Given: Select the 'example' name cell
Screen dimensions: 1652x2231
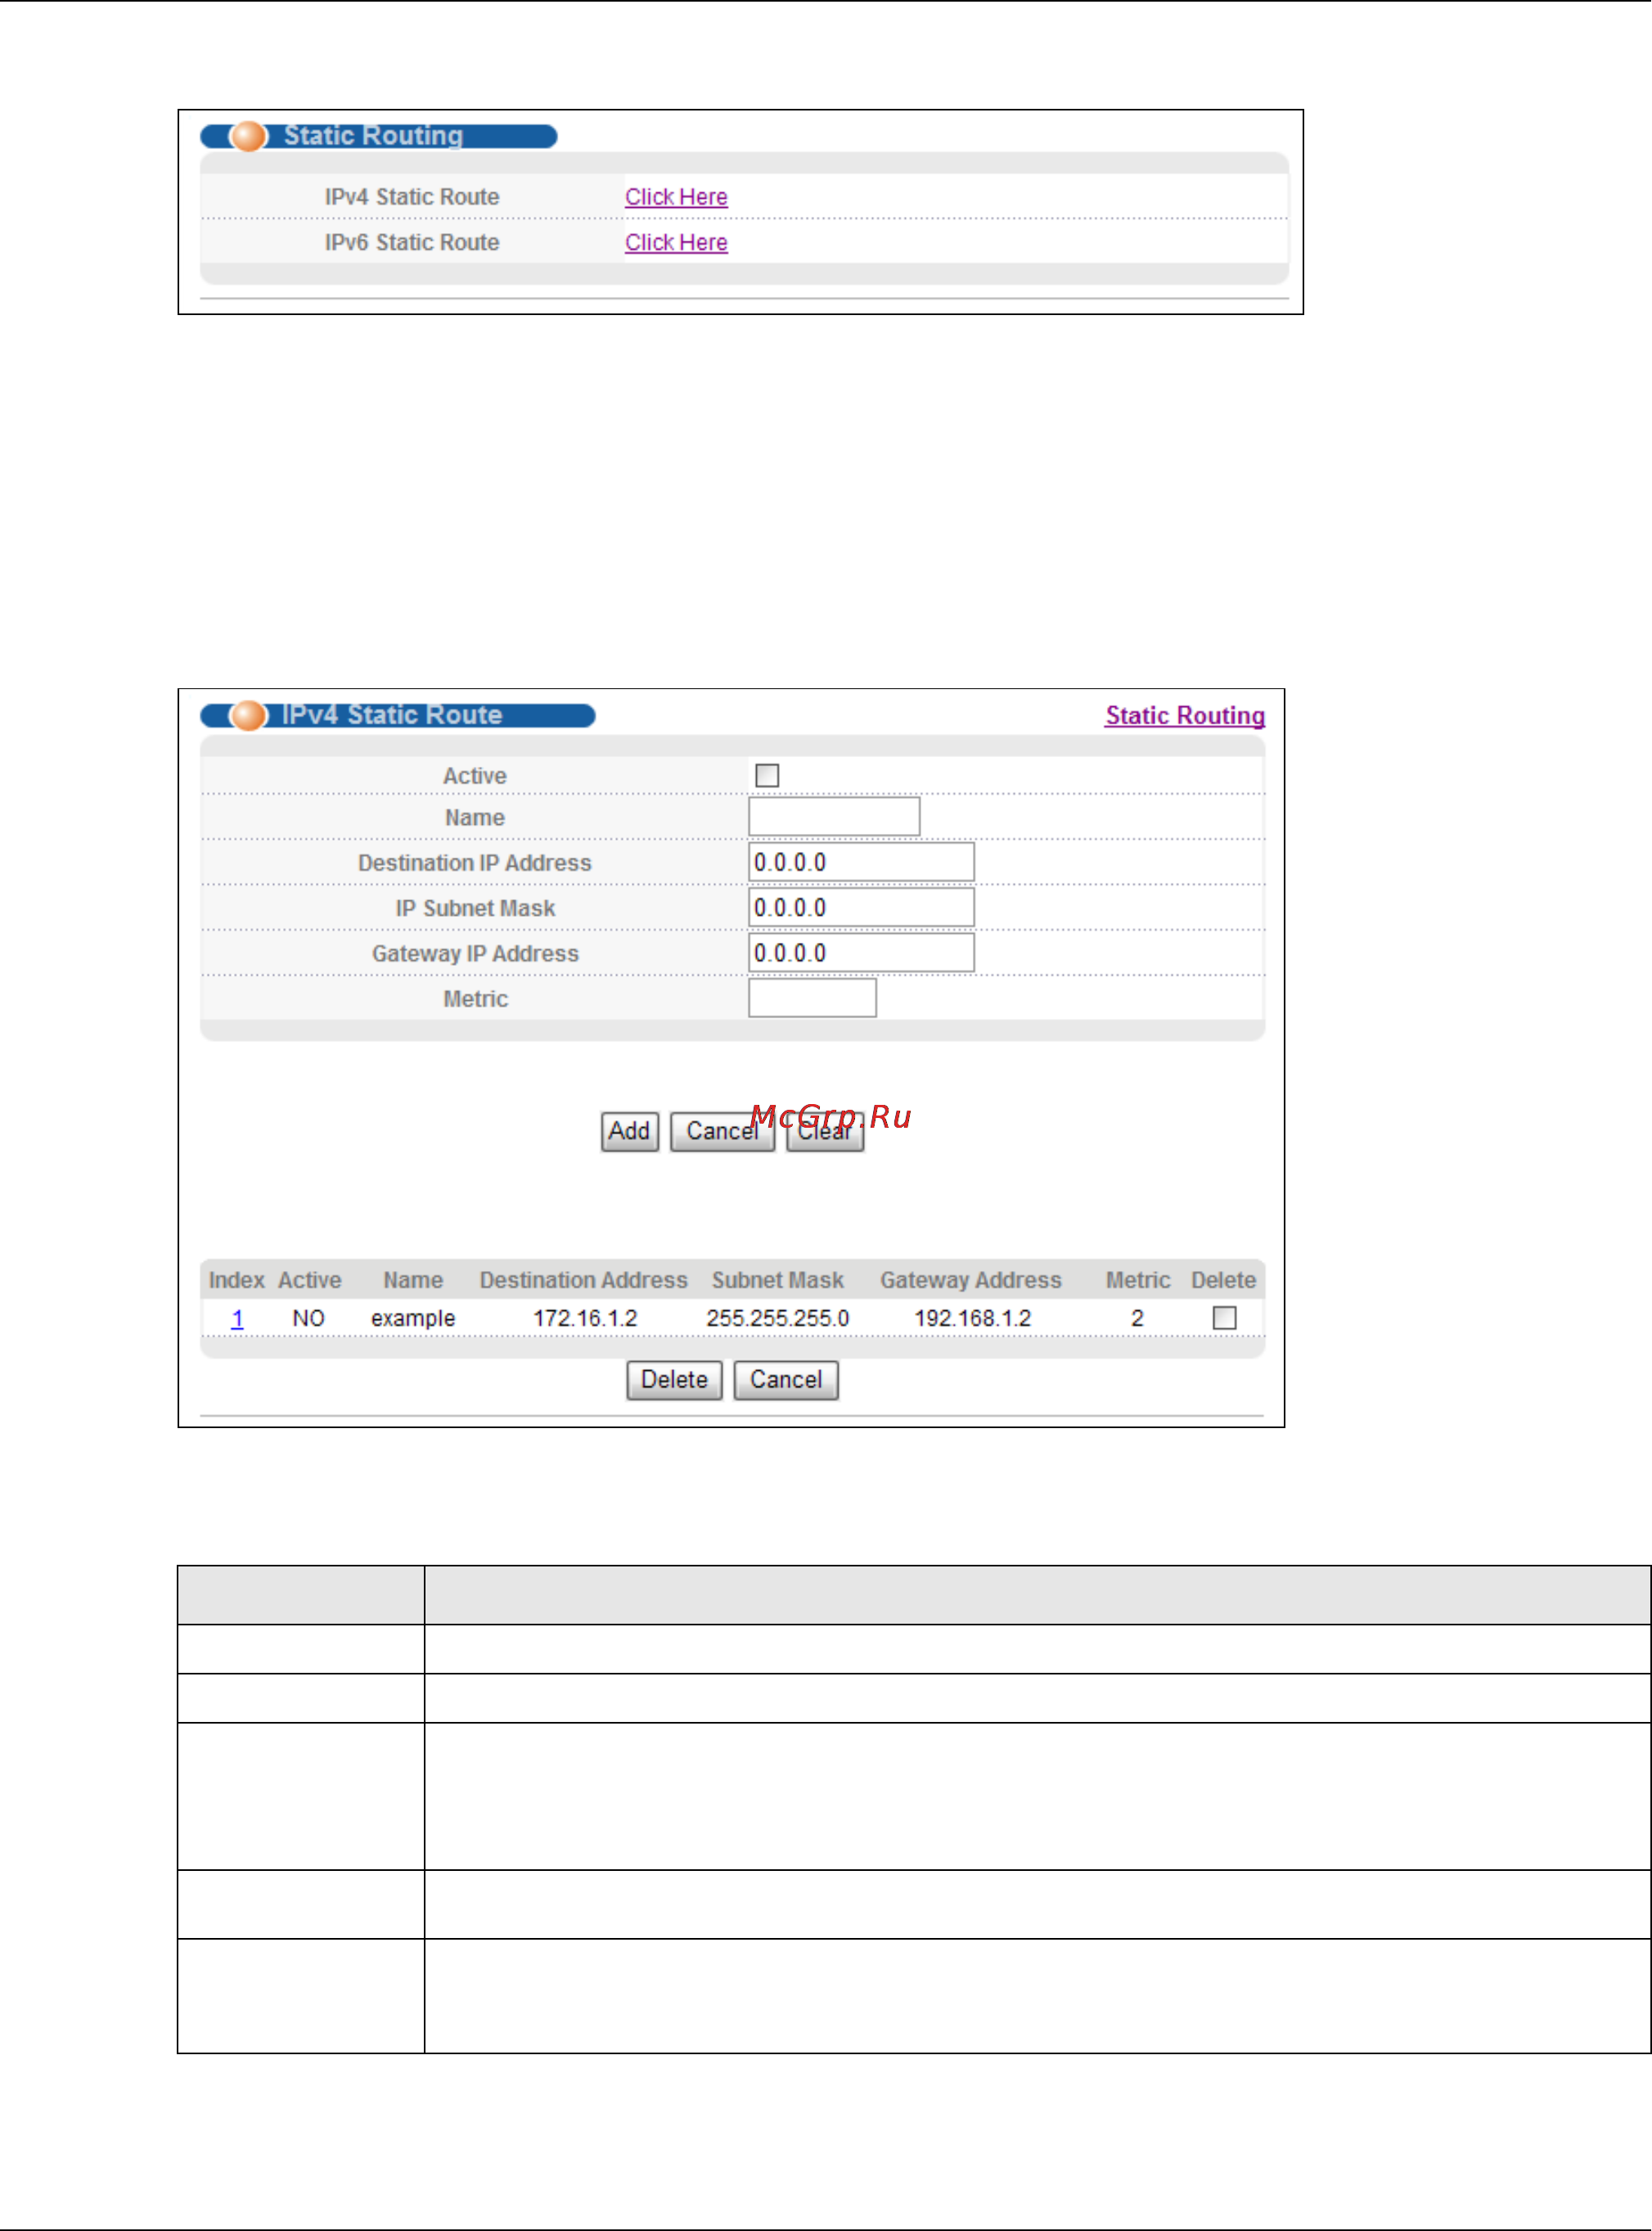Looking at the screenshot, I should pyautogui.click(x=413, y=1318).
